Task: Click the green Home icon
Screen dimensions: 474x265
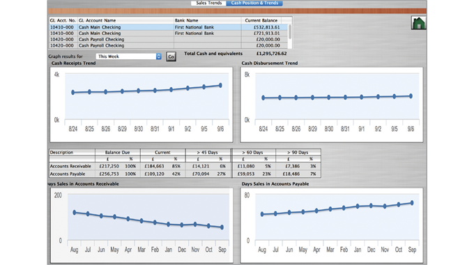Action: [419, 23]
